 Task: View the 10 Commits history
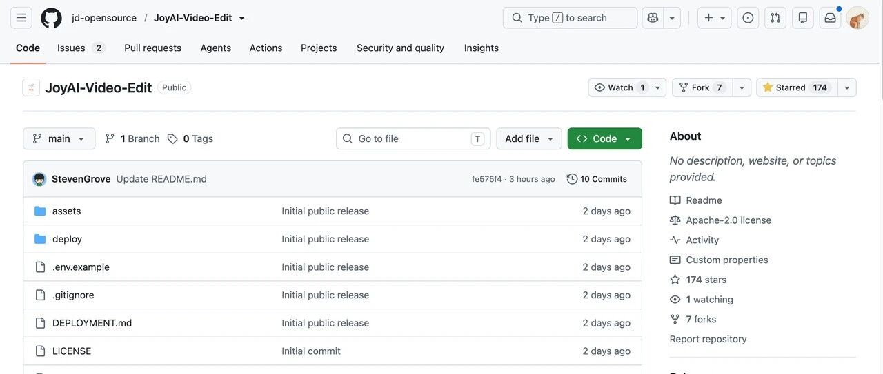click(x=597, y=179)
